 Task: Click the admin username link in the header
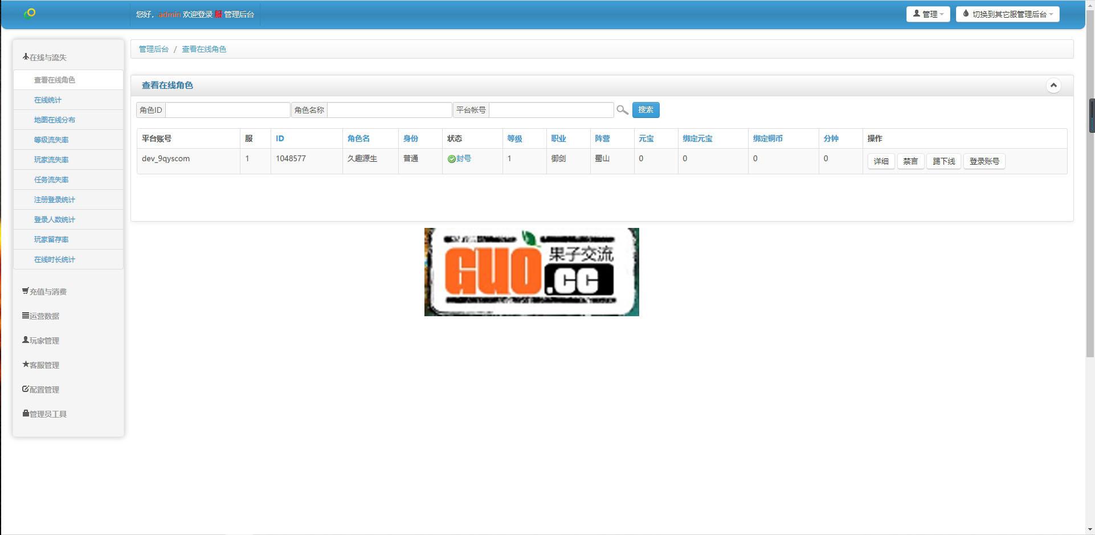click(x=169, y=14)
